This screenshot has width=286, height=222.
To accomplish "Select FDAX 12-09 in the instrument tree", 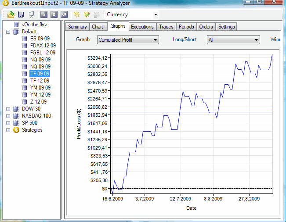I will tap(43, 46).
